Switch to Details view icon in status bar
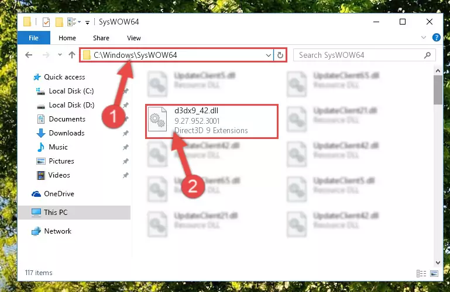 (x=421, y=274)
